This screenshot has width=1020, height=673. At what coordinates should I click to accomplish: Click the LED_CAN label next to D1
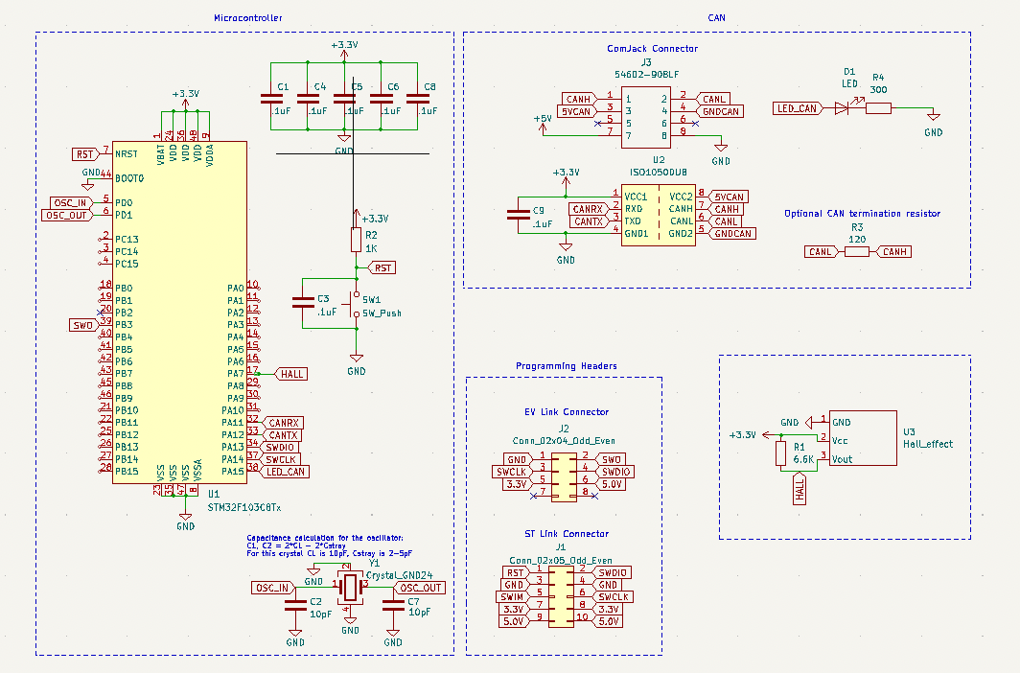click(x=798, y=108)
